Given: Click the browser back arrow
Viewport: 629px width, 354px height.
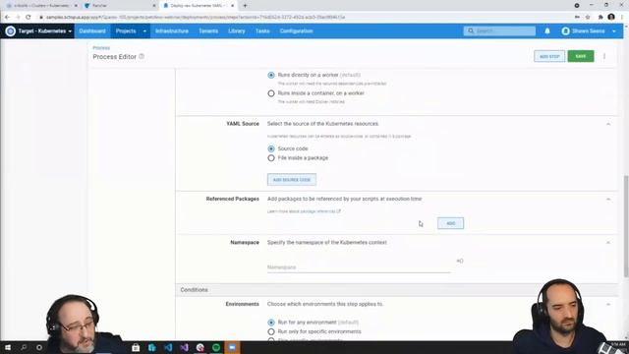Looking at the screenshot, I should (x=7, y=18).
